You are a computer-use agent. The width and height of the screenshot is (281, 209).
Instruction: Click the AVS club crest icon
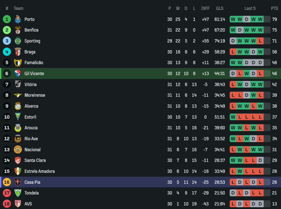pyautogui.click(x=18, y=204)
